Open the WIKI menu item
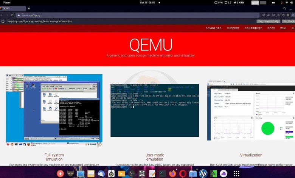Viewport: 295px width, 178px height. point(283,28)
